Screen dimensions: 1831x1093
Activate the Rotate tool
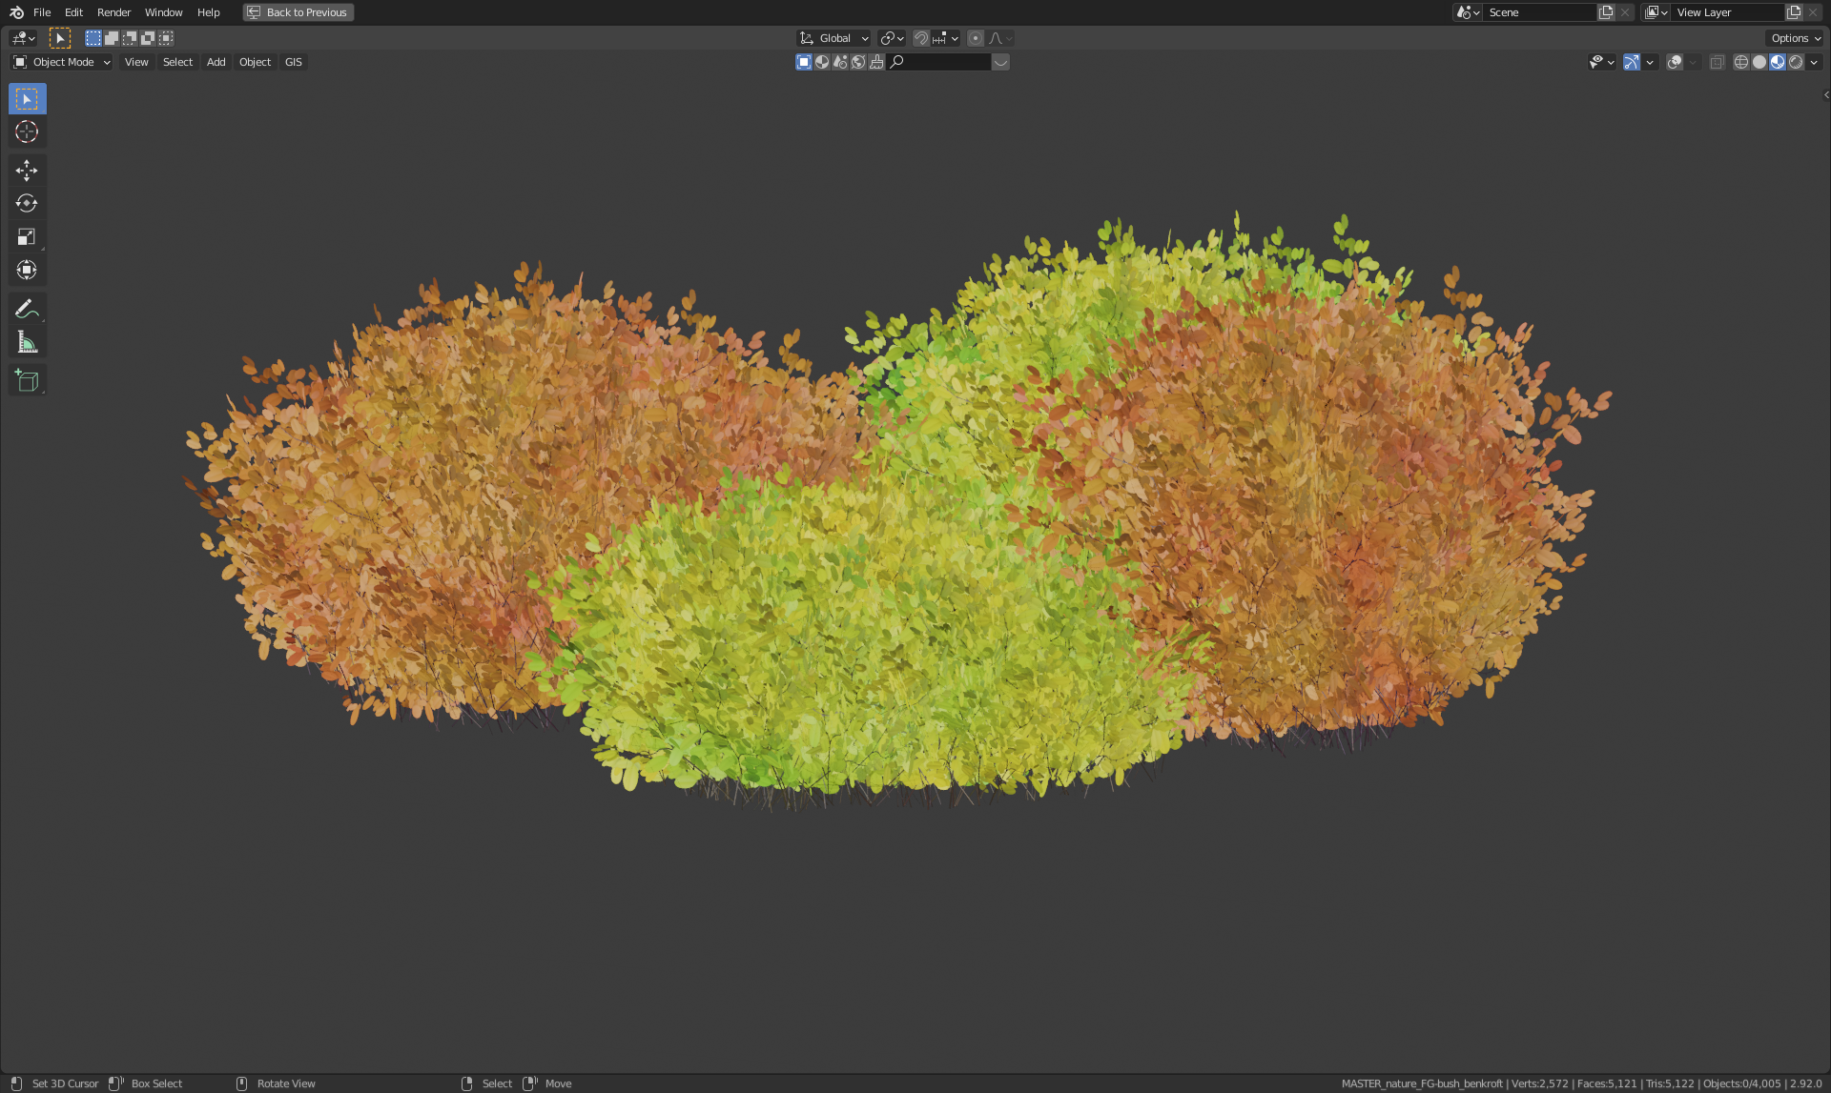point(27,204)
